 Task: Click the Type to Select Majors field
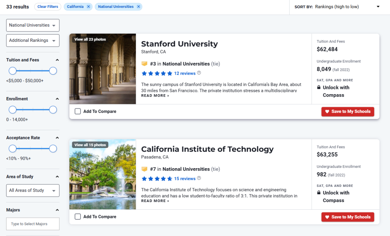pos(33,224)
